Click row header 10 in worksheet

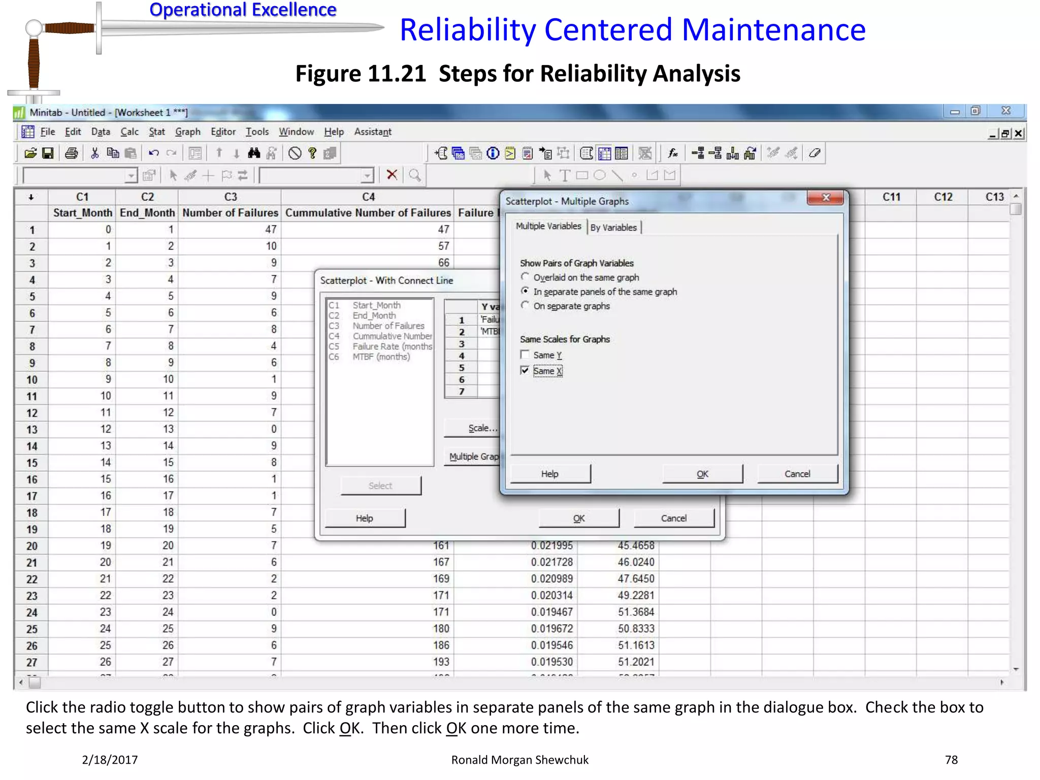[x=31, y=380]
